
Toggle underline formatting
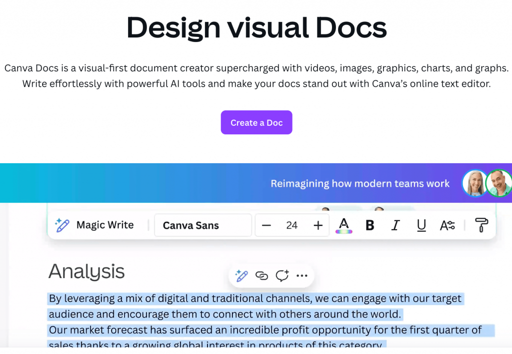pyautogui.click(x=421, y=225)
